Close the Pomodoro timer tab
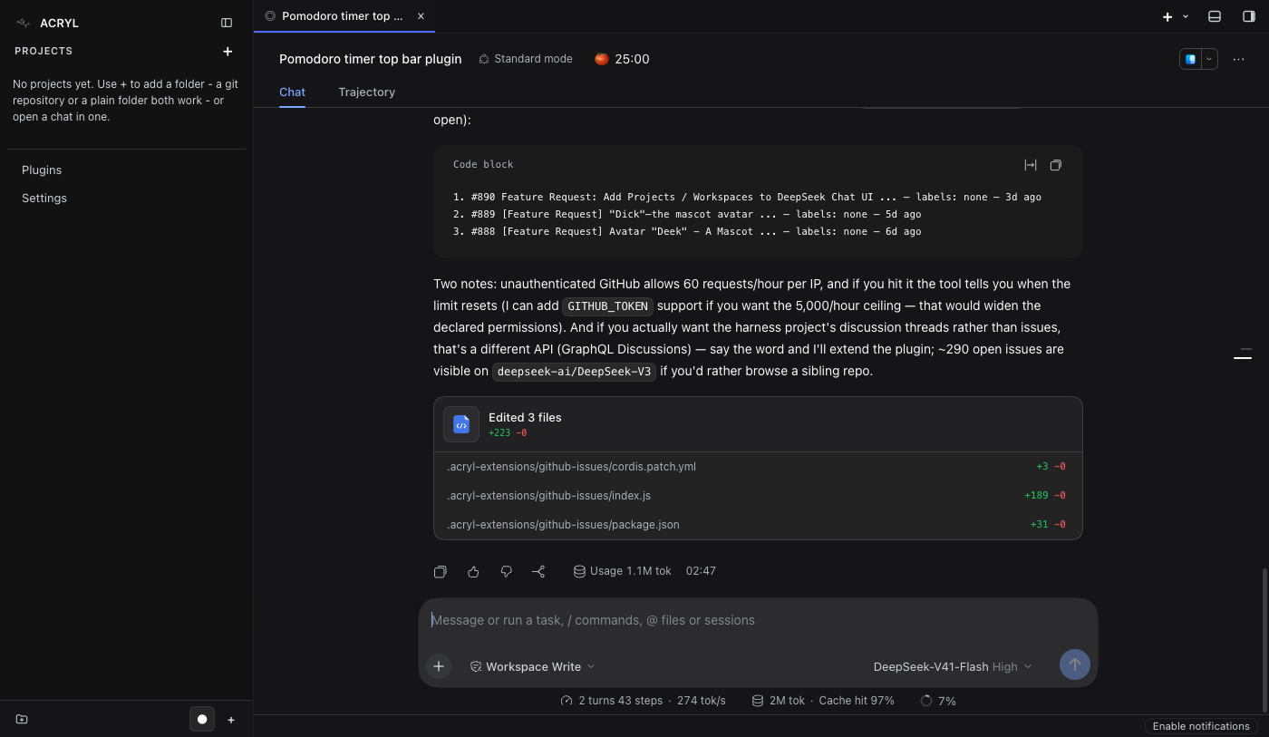The image size is (1269, 737). tap(421, 16)
